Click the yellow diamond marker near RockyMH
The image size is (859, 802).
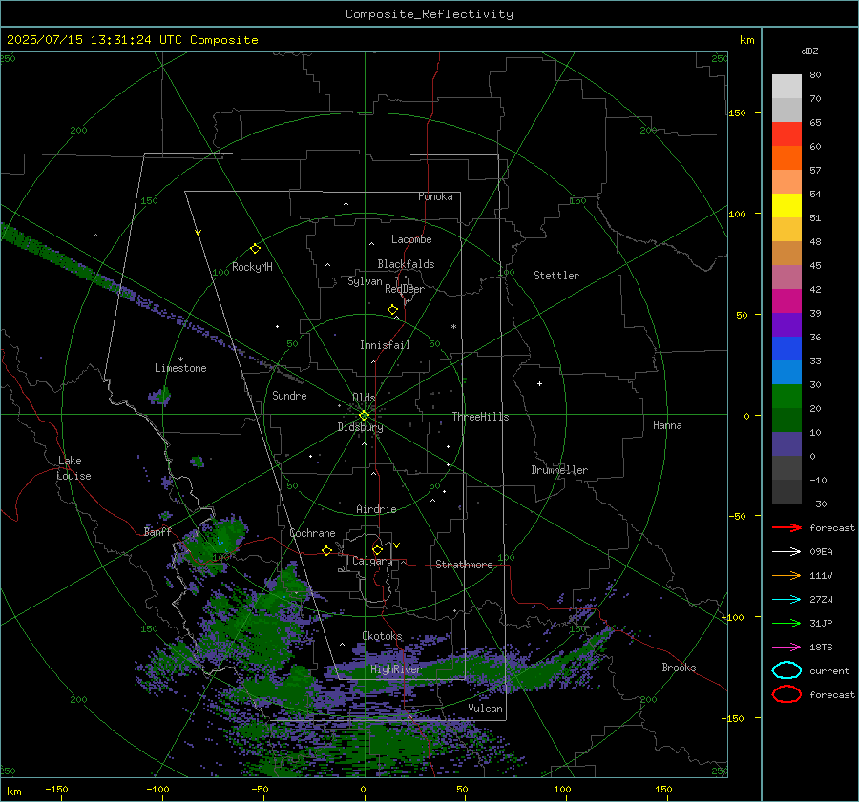tap(255, 249)
